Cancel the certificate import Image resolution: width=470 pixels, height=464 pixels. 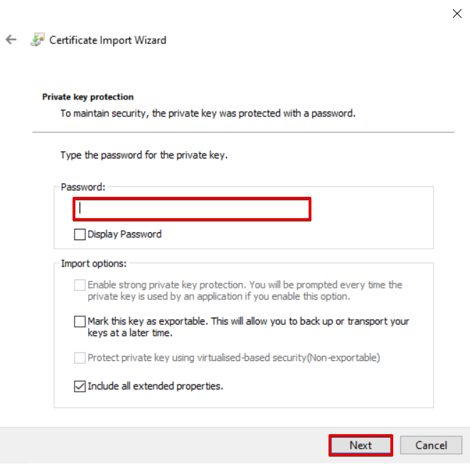[431, 446]
